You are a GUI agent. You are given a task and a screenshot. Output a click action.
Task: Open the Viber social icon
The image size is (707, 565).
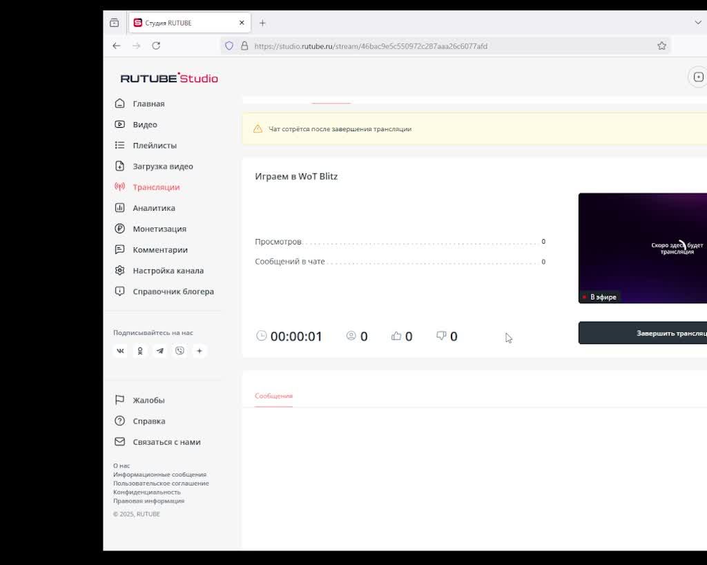(180, 351)
